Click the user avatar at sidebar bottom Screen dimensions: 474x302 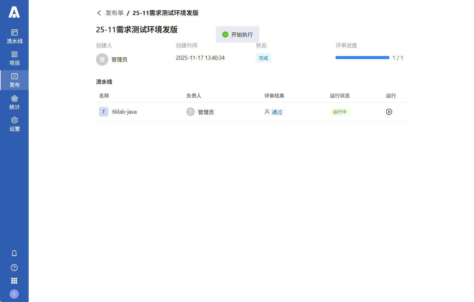14,294
